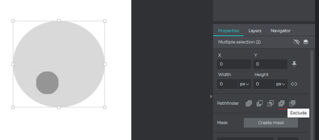This screenshot has width=319, height=140.
Task: Open the Navigator tab
Action: (281, 31)
